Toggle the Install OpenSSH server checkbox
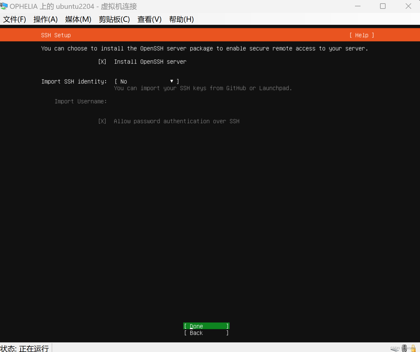The image size is (420, 352). point(102,62)
